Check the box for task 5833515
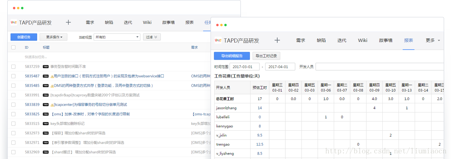451x159 pixels. pos(13,123)
